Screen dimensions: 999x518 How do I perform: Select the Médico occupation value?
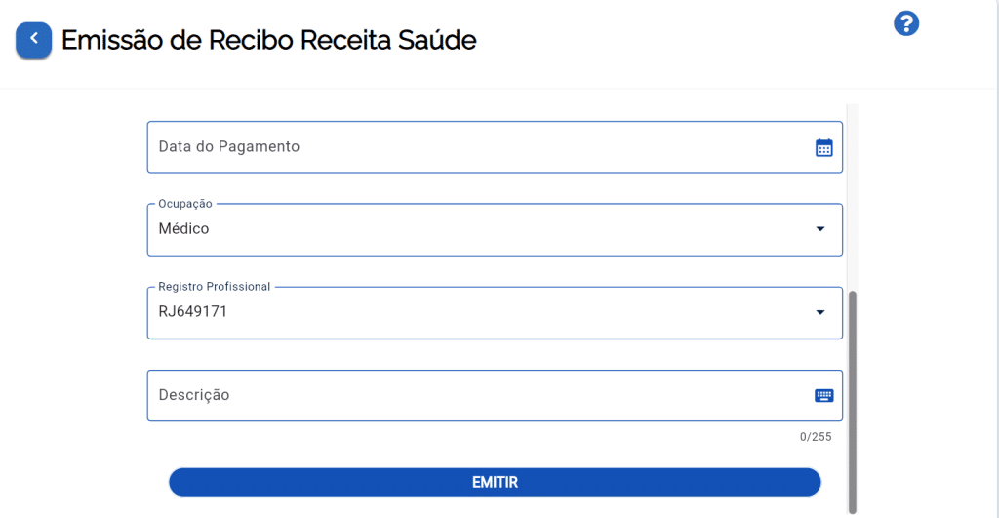[x=184, y=229]
